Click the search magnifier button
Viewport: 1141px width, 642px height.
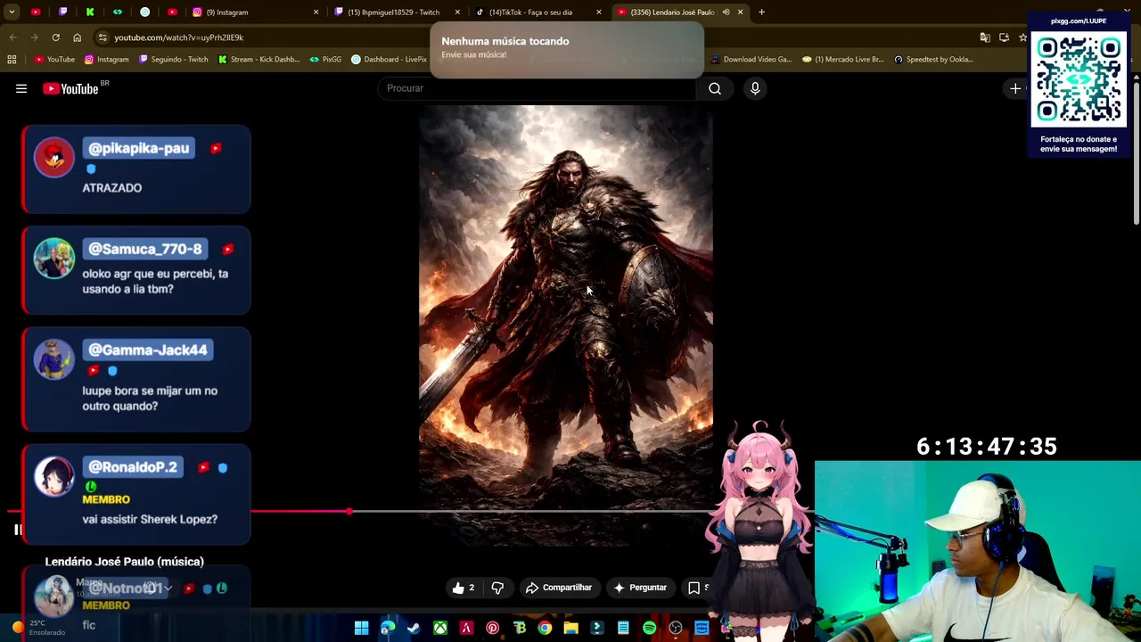point(715,88)
